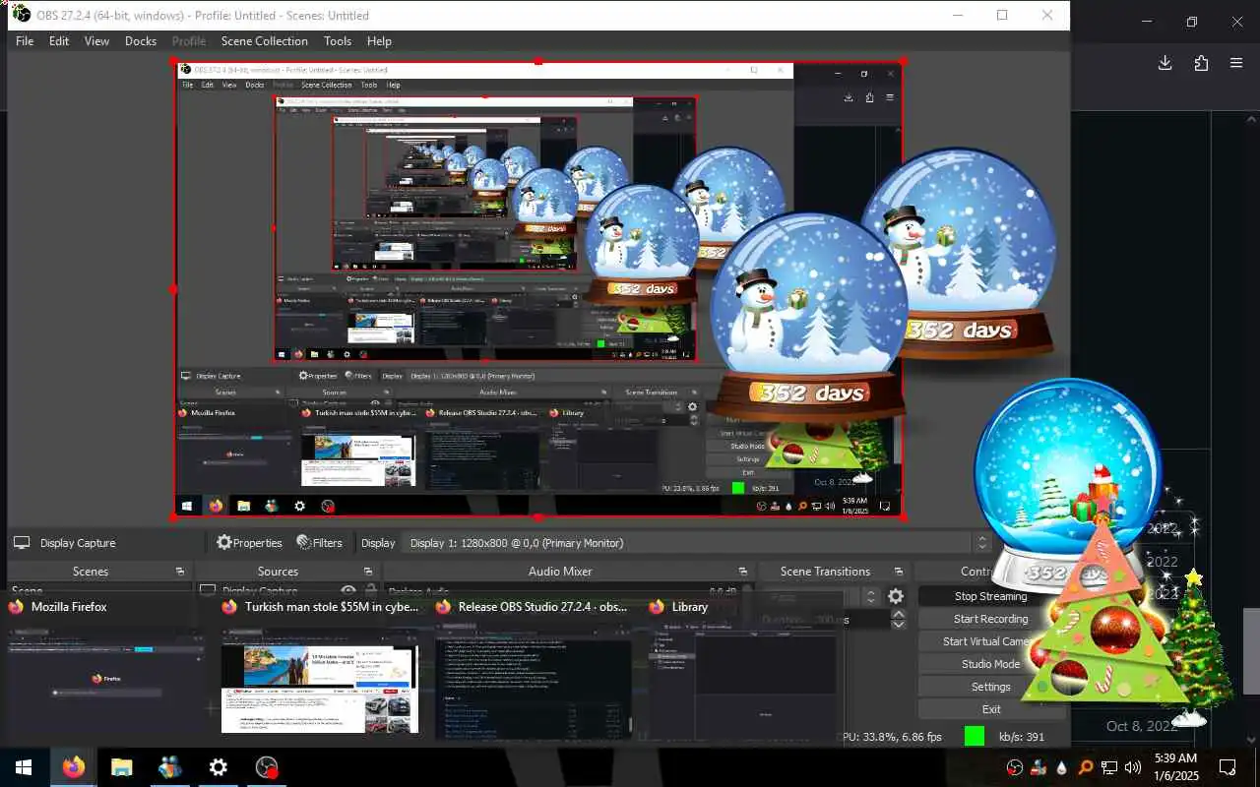Viewport: 1260px width, 787px height.
Task: Open the volume speaker tray icon
Action: point(1133,767)
